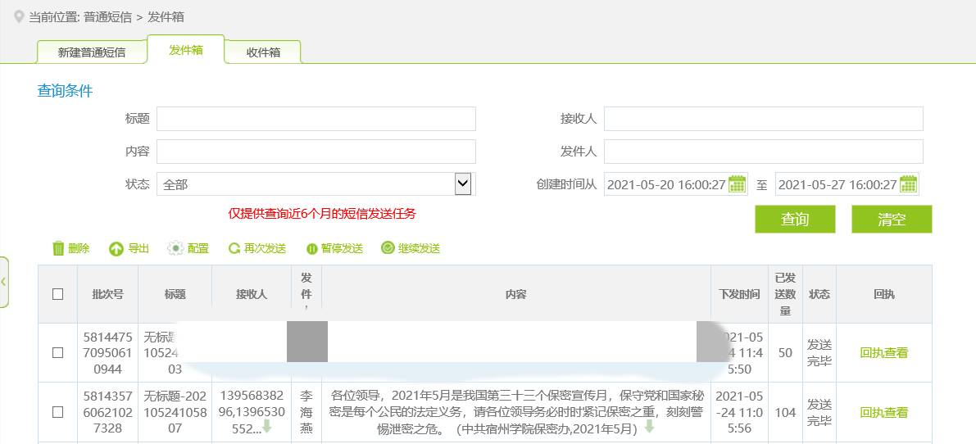
Task: Click the 删除 trash icon
Action: (x=58, y=248)
